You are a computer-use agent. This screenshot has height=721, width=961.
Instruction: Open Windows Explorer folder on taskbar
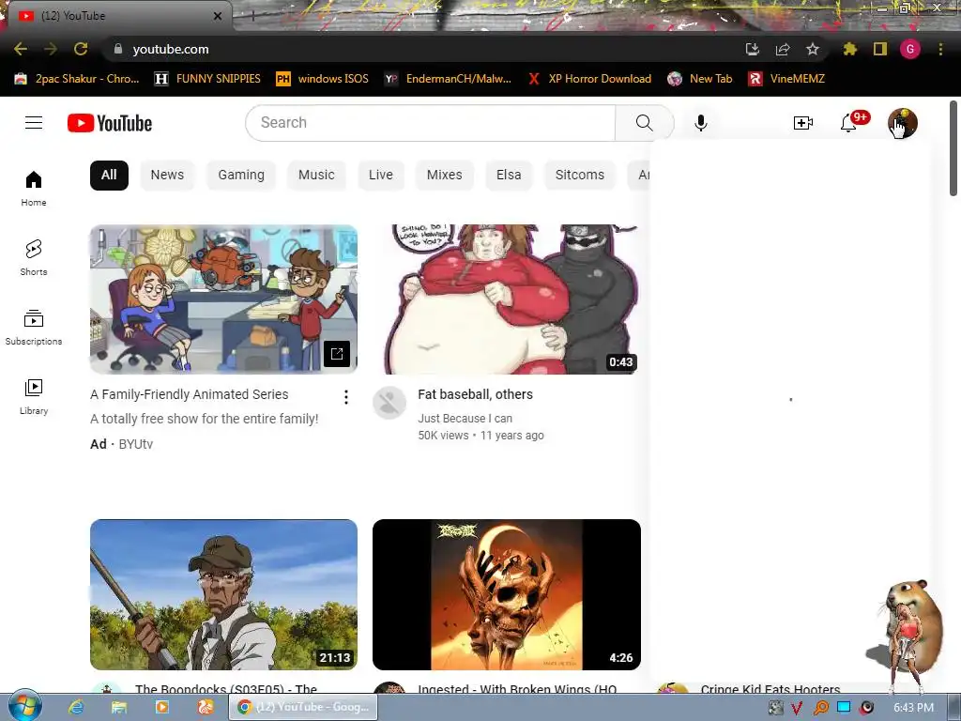click(118, 707)
